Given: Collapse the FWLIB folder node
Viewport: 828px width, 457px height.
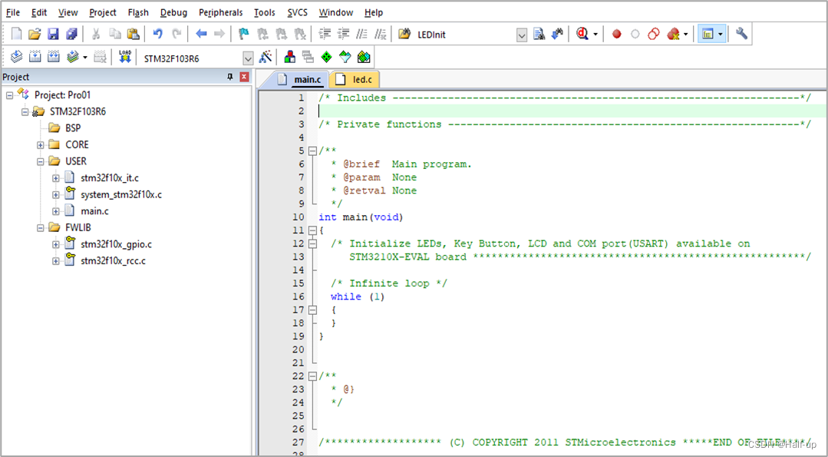Looking at the screenshot, I should [x=40, y=227].
